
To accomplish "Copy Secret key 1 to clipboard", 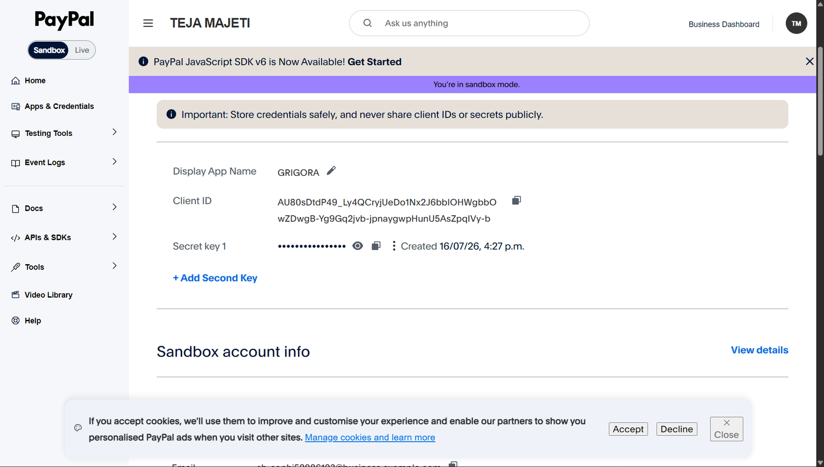I will tap(376, 246).
